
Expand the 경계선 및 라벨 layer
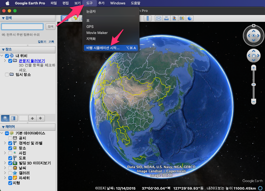pyautogui.click(x=5, y=143)
